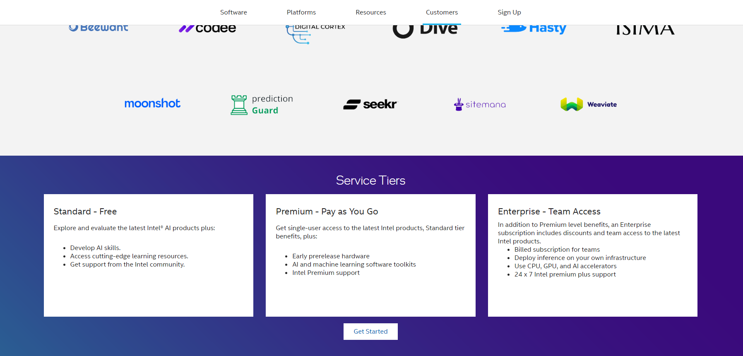Click the ISIMA logo
The width and height of the screenshot is (743, 356).
click(645, 30)
